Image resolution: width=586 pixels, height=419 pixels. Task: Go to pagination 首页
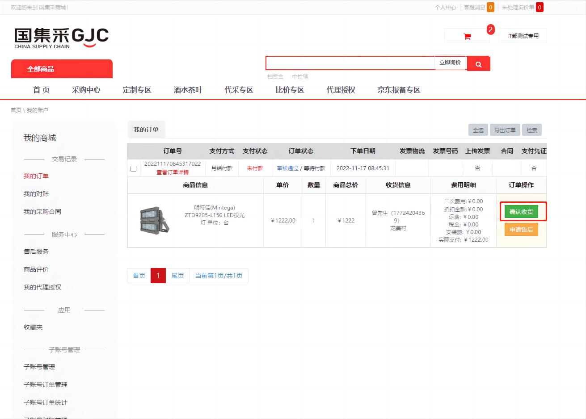(x=139, y=276)
